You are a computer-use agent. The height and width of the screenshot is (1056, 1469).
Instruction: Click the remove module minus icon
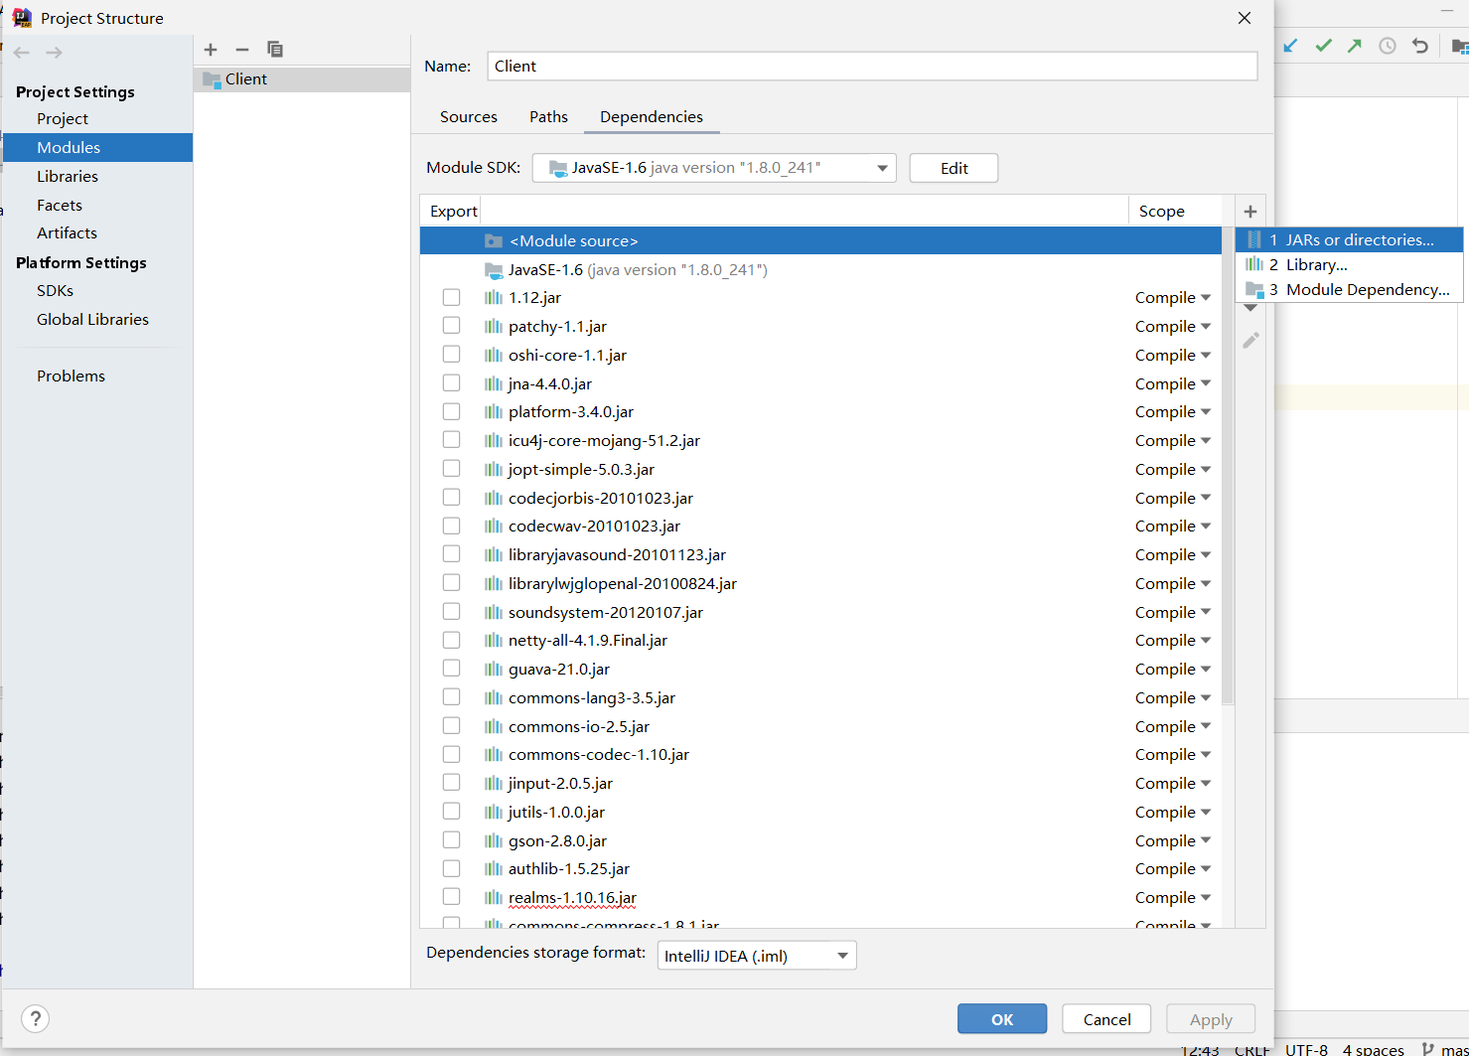click(x=242, y=50)
